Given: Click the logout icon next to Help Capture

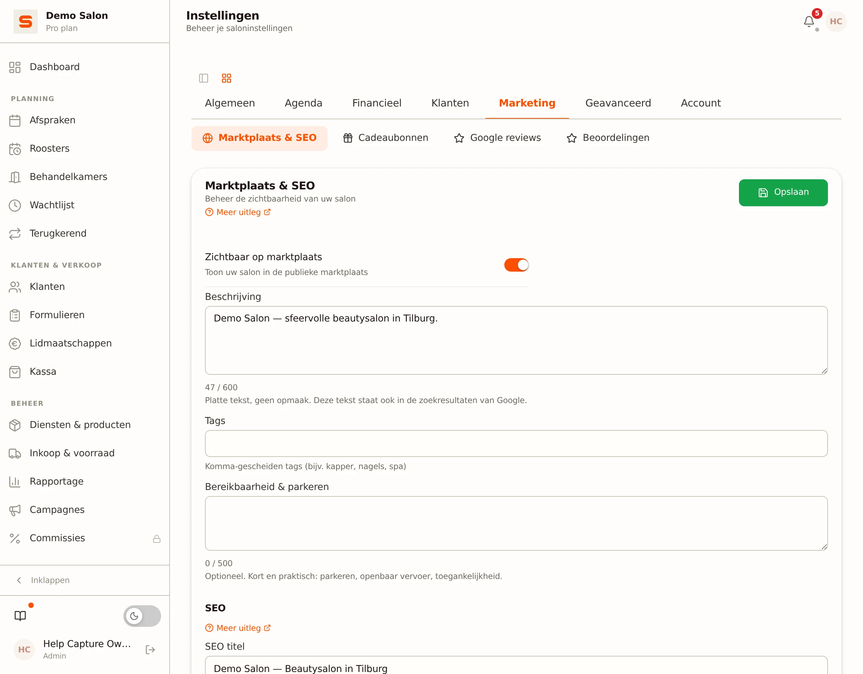Looking at the screenshot, I should 150,649.
